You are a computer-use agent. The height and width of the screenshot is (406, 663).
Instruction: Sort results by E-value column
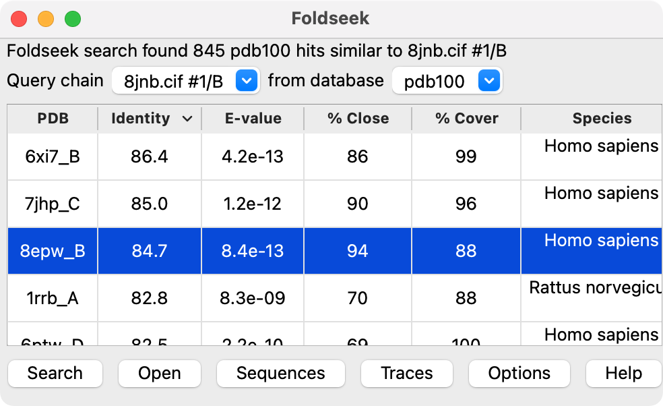(252, 119)
